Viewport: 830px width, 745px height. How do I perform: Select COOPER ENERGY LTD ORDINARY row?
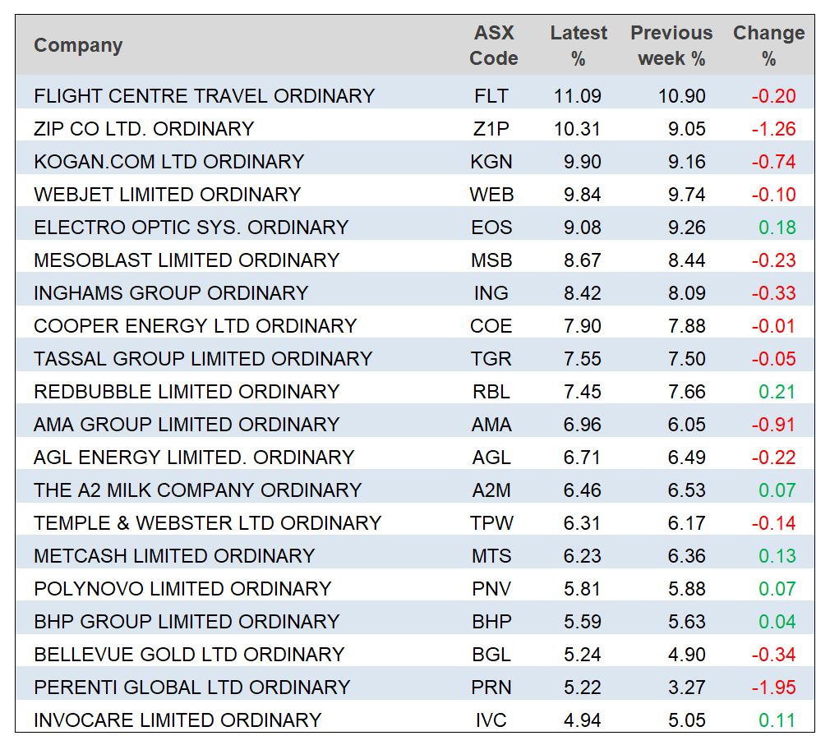[x=195, y=326]
